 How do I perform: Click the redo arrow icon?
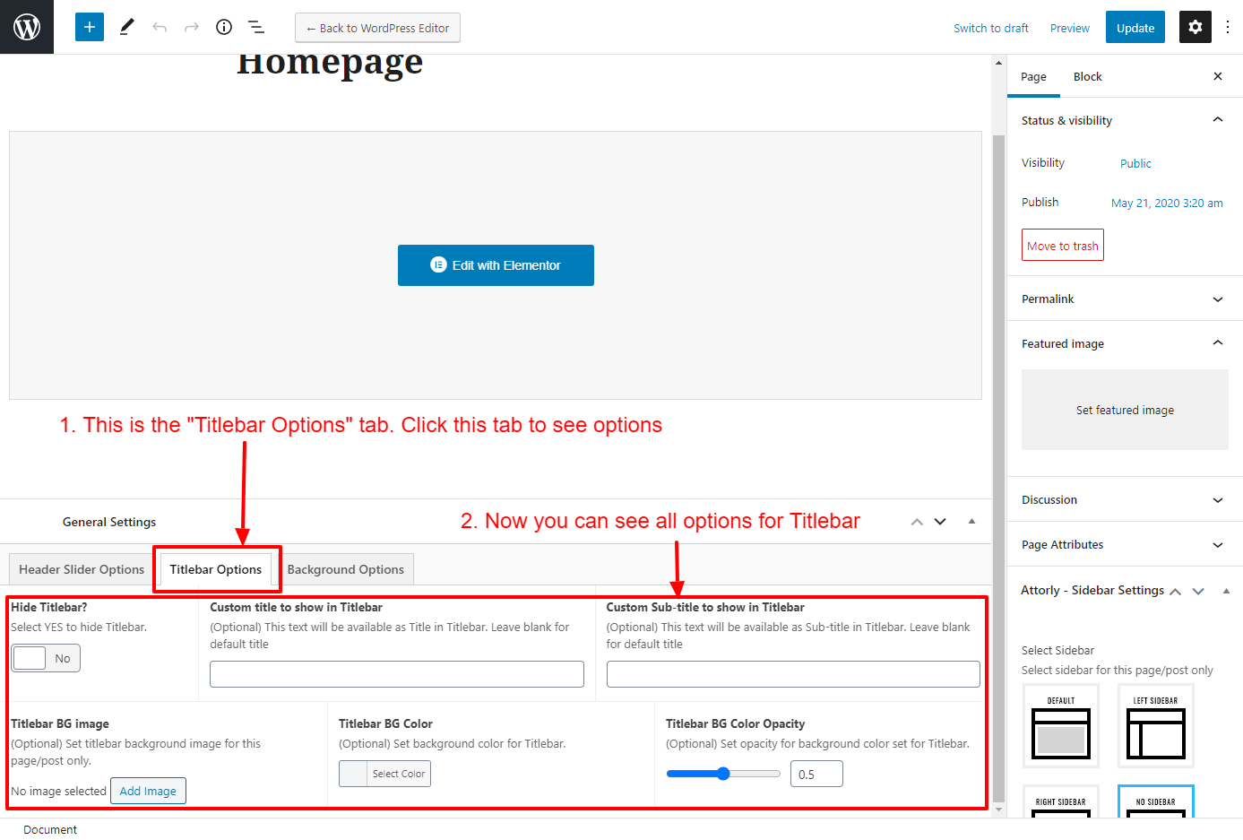coord(192,27)
